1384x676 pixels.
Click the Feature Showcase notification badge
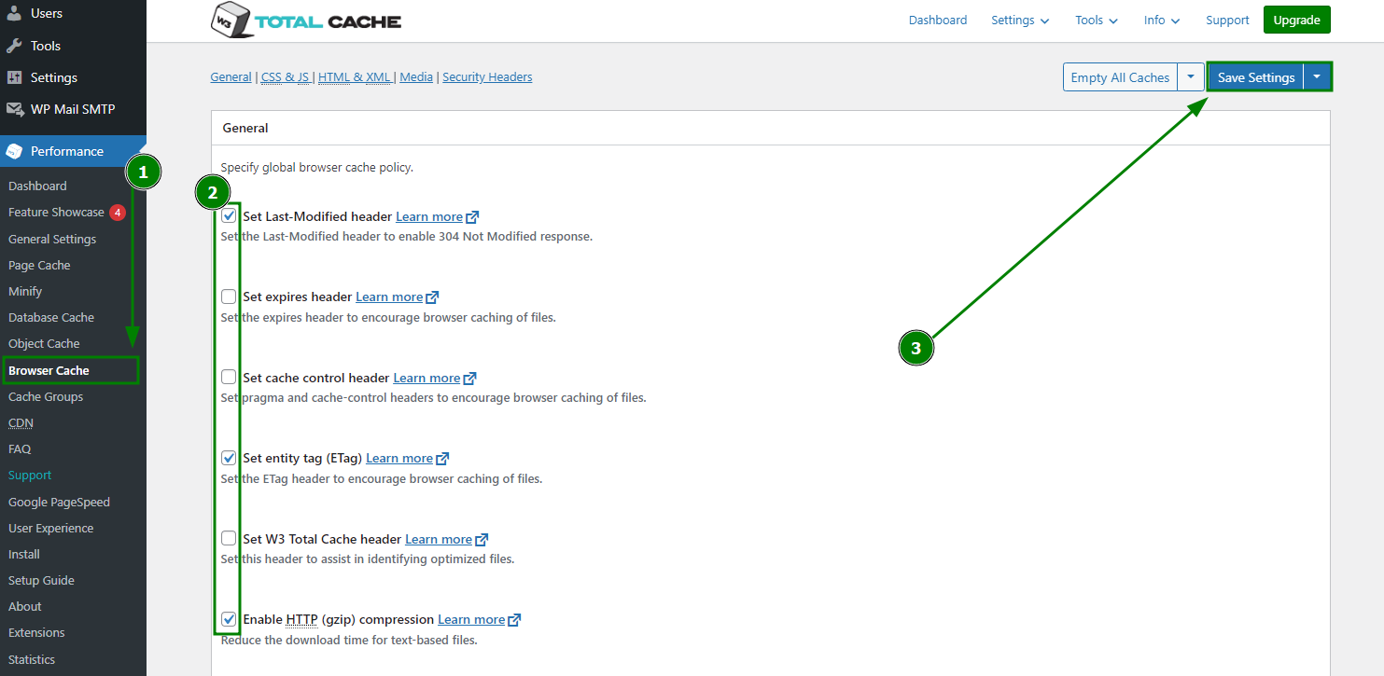pyautogui.click(x=117, y=212)
